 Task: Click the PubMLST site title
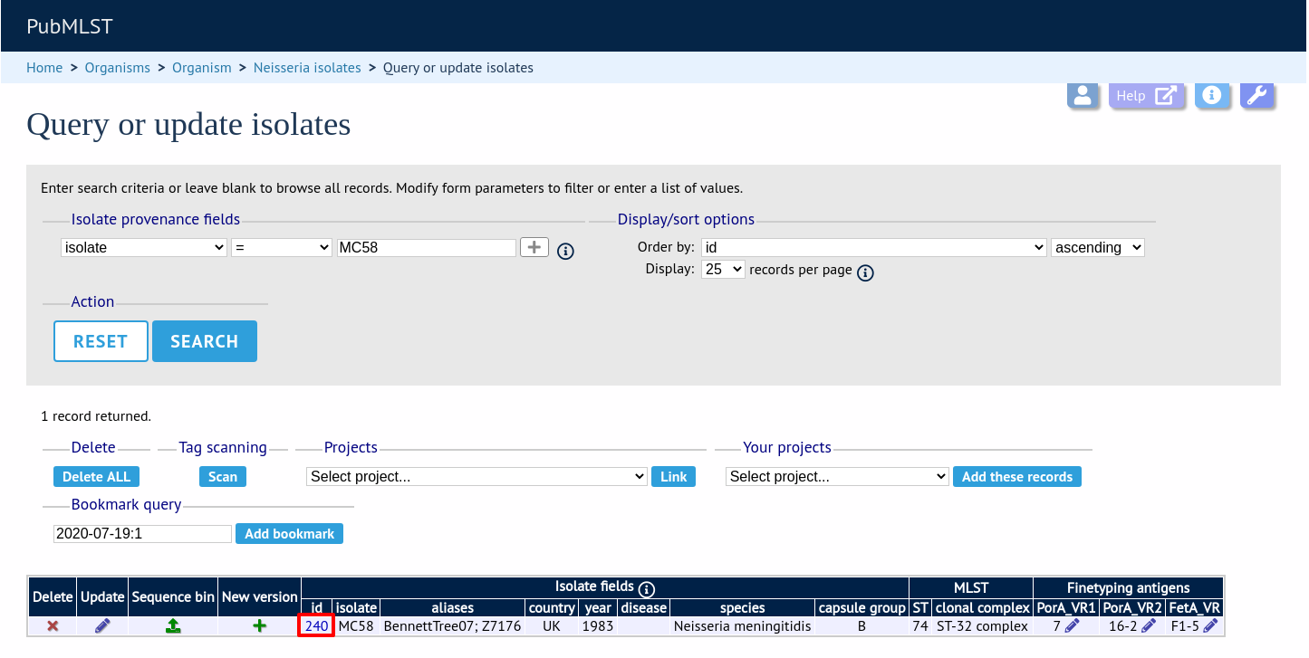click(70, 26)
